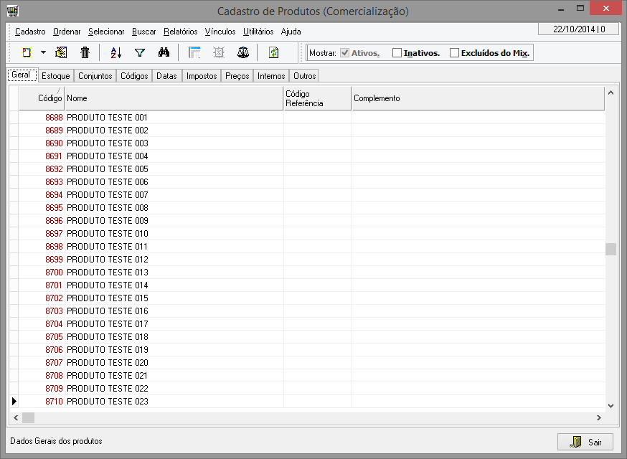627x459 pixels.
Task: Open the dropdown arrow beside the new record icon
Action: pos(43,52)
